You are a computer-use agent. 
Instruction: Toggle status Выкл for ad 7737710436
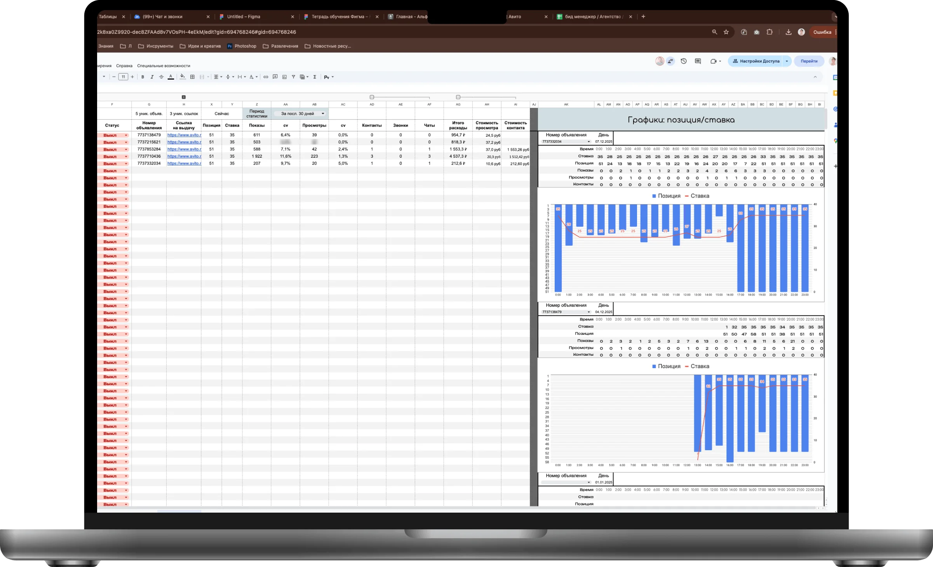pos(113,157)
